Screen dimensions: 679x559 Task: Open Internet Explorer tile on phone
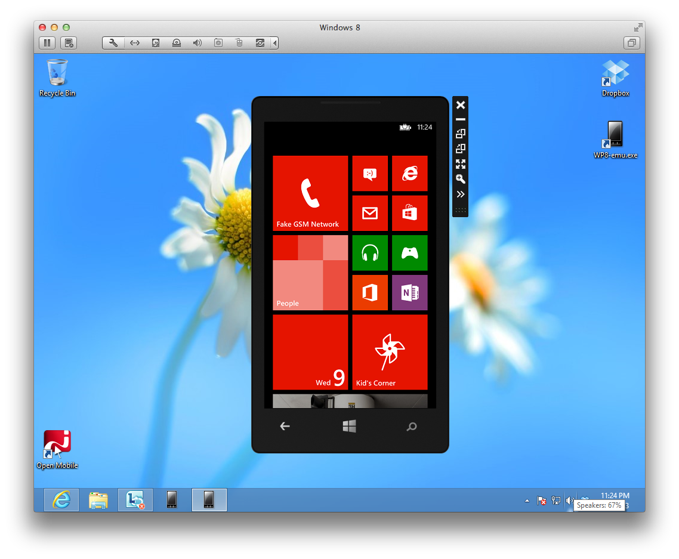click(409, 174)
